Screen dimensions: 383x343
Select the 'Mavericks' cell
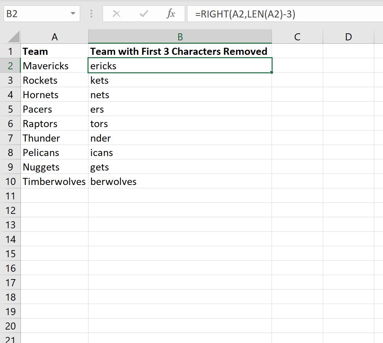point(55,66)
